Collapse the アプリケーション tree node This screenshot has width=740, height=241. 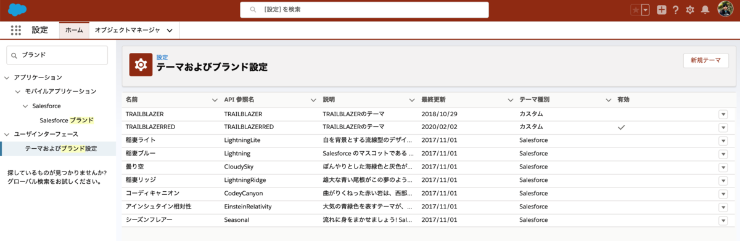coord(7,77)
